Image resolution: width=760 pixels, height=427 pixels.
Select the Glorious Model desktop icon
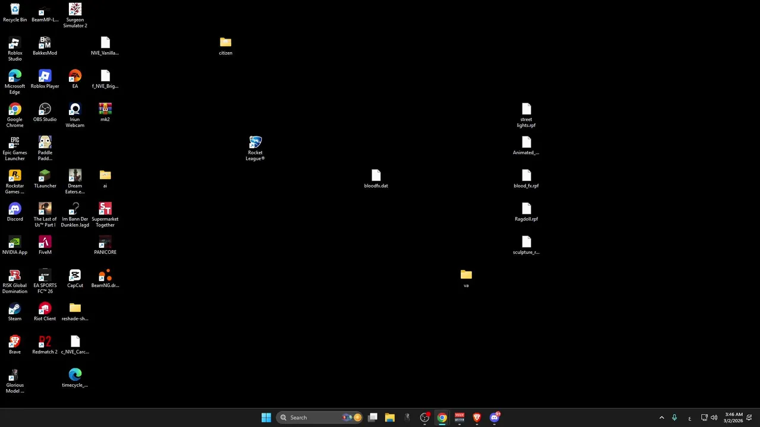(x=15, y=381)
